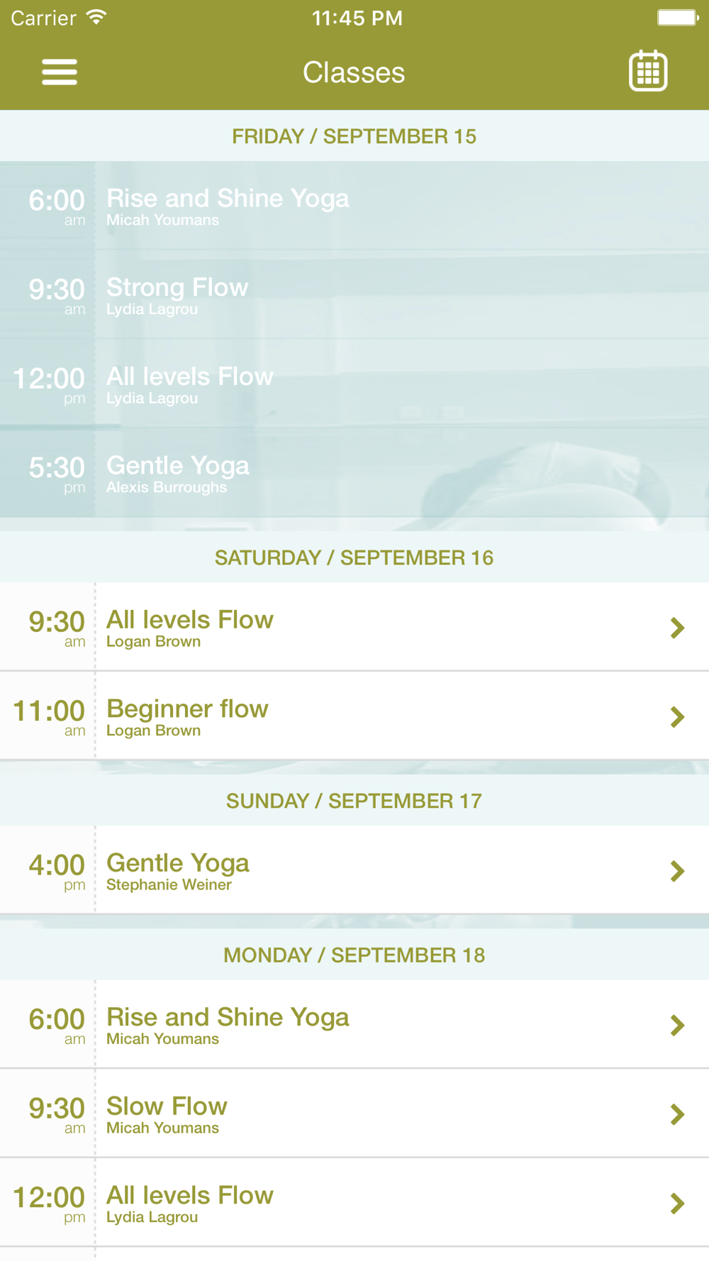Tap the Saturday / September 16 header
The height and width of the screenshot is (1261, 709).
click(x=354, y=557)
